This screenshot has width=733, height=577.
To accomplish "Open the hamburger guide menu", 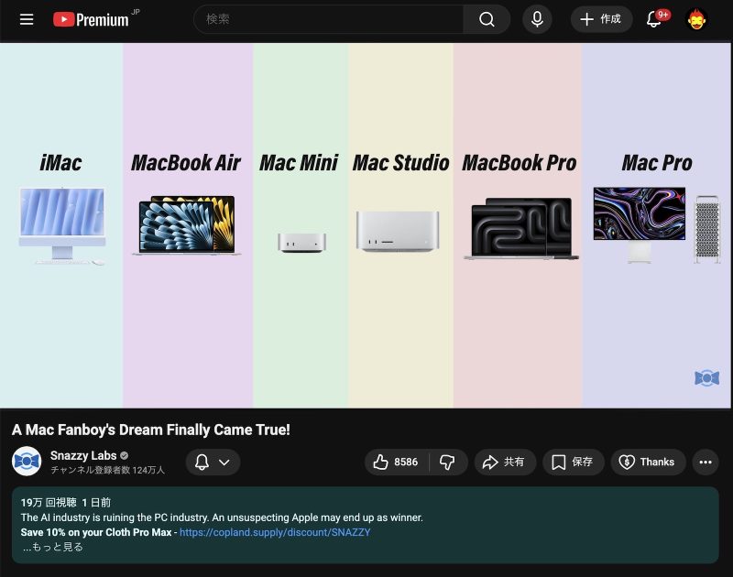I will tap(27, 19).
